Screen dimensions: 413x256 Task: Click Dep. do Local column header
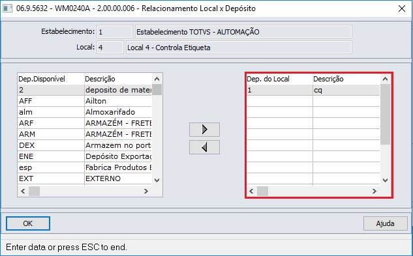point(279,79)
